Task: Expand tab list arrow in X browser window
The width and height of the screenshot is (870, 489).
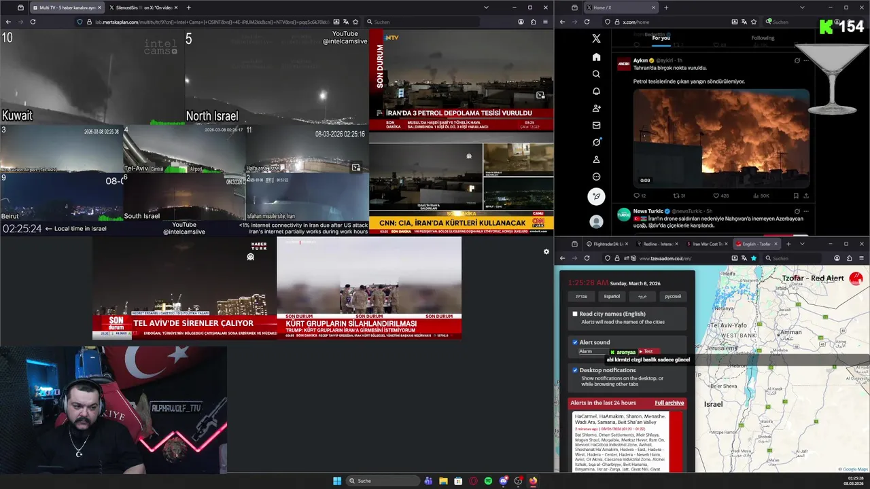Action: 802,7
